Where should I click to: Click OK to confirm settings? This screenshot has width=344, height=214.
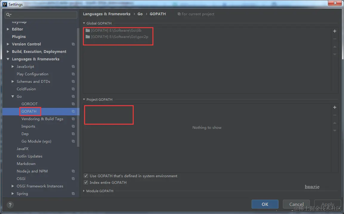click(265, 204)
